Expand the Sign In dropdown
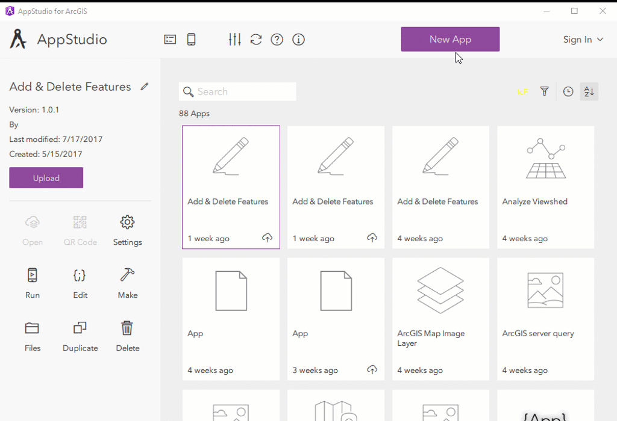The image size is (617, 421). [583, 40]
